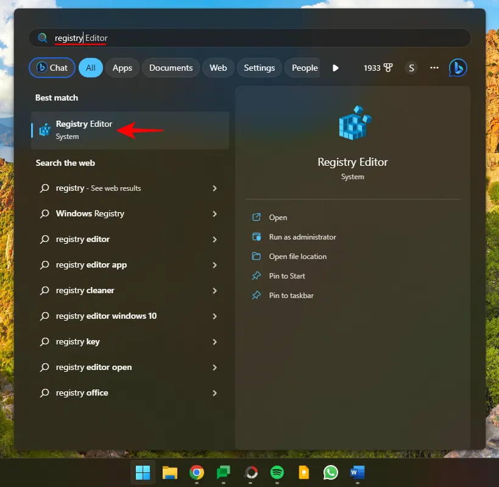Click the Run as administrator shield icon
This screenshot has width=499, height=487.
(x=257, y=237)
